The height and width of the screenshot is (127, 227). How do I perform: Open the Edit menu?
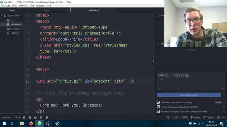click(8, 6)
